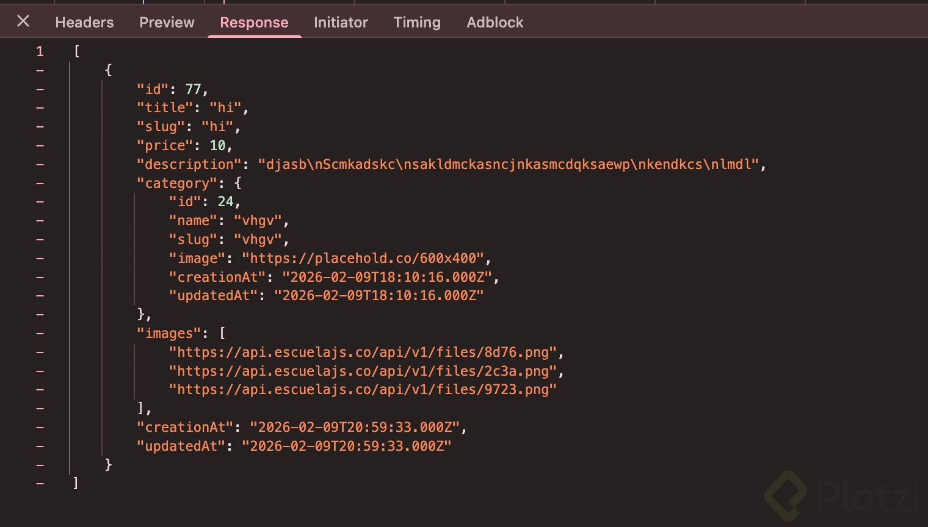Go to the Initiator tab
928x527 pixels.
[x=341, y=23]
